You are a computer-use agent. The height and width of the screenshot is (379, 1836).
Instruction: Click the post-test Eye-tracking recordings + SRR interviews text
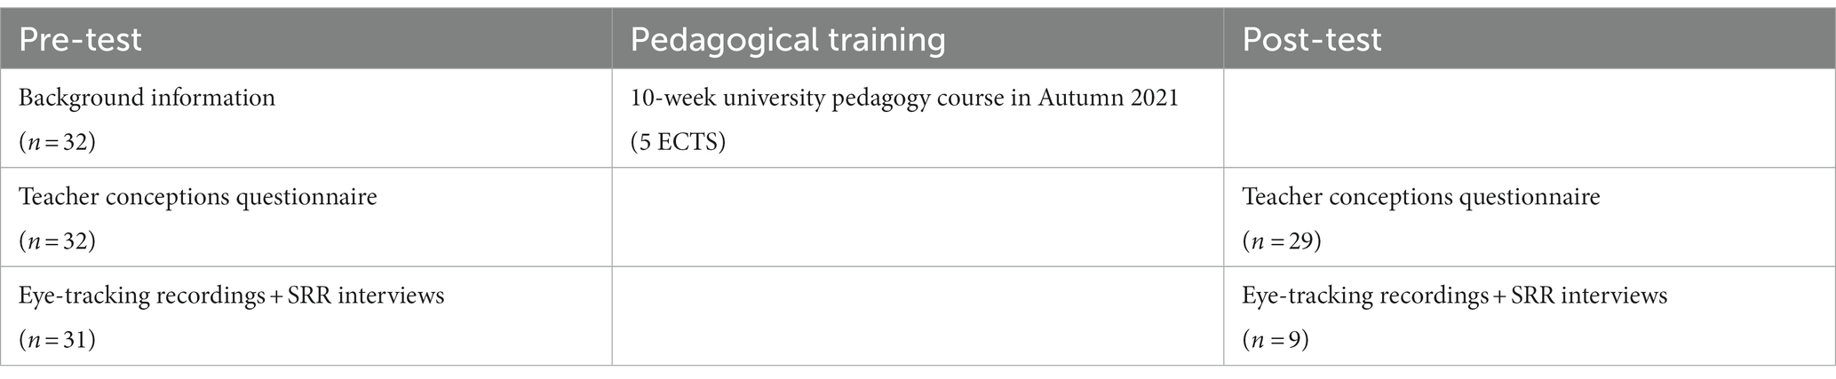click(1454, 296)
